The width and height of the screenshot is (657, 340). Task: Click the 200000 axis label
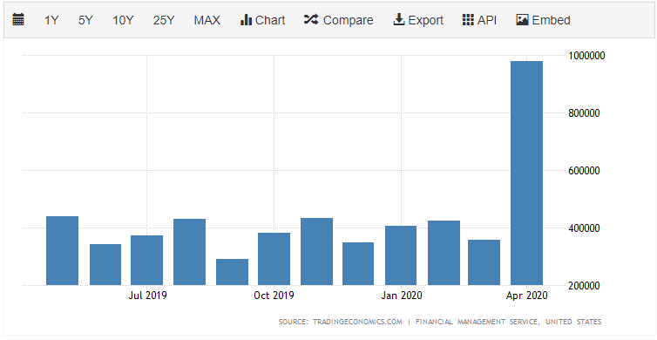(x=584, y=286)
